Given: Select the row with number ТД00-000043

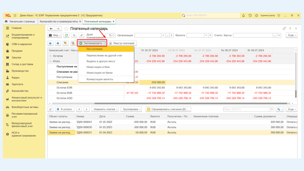Looking at the screenshot, I should tap(84, 122).
